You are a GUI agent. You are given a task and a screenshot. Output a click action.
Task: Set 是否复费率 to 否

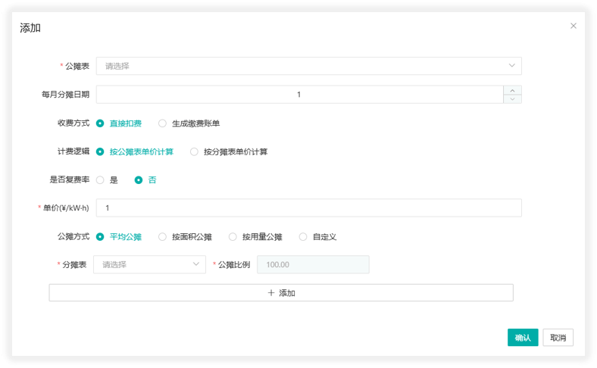tap(139, 180)
